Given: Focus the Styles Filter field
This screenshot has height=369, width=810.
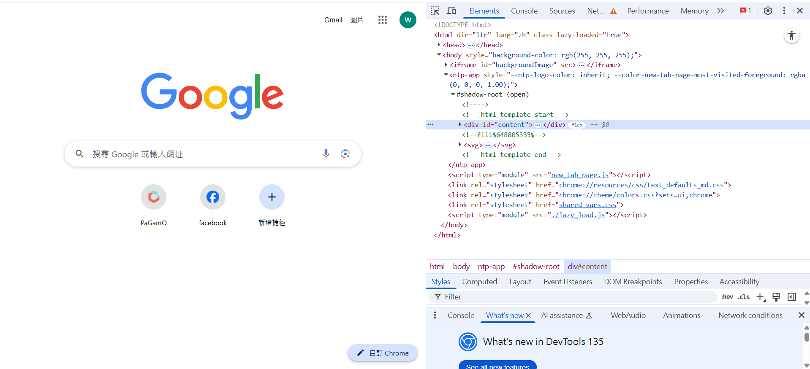Looking at the screenshot, I should pos(573,297).
